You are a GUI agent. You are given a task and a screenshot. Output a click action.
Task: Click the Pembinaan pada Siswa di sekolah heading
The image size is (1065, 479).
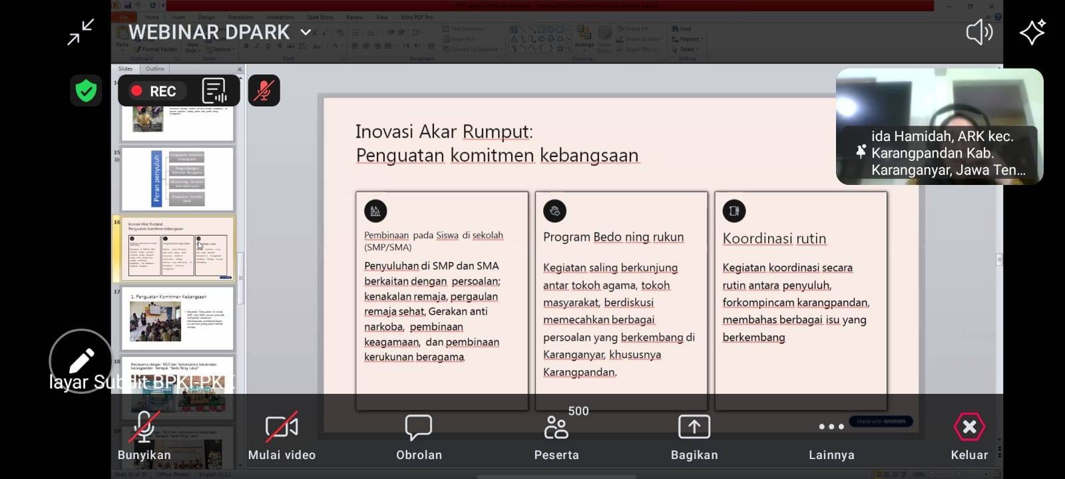(433, 241)
